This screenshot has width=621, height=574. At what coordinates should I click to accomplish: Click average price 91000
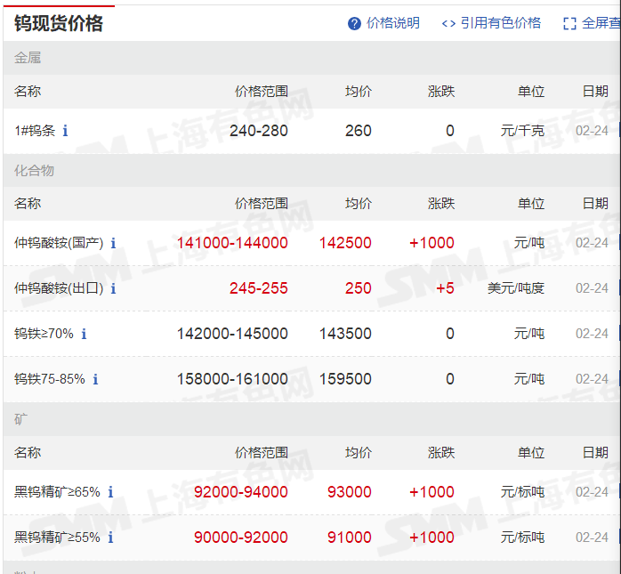(x=350, y=538)
